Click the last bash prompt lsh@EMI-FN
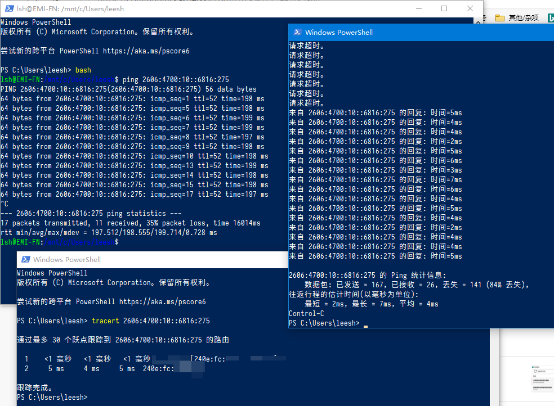This screenshot has width=554, height=406. 60,242
